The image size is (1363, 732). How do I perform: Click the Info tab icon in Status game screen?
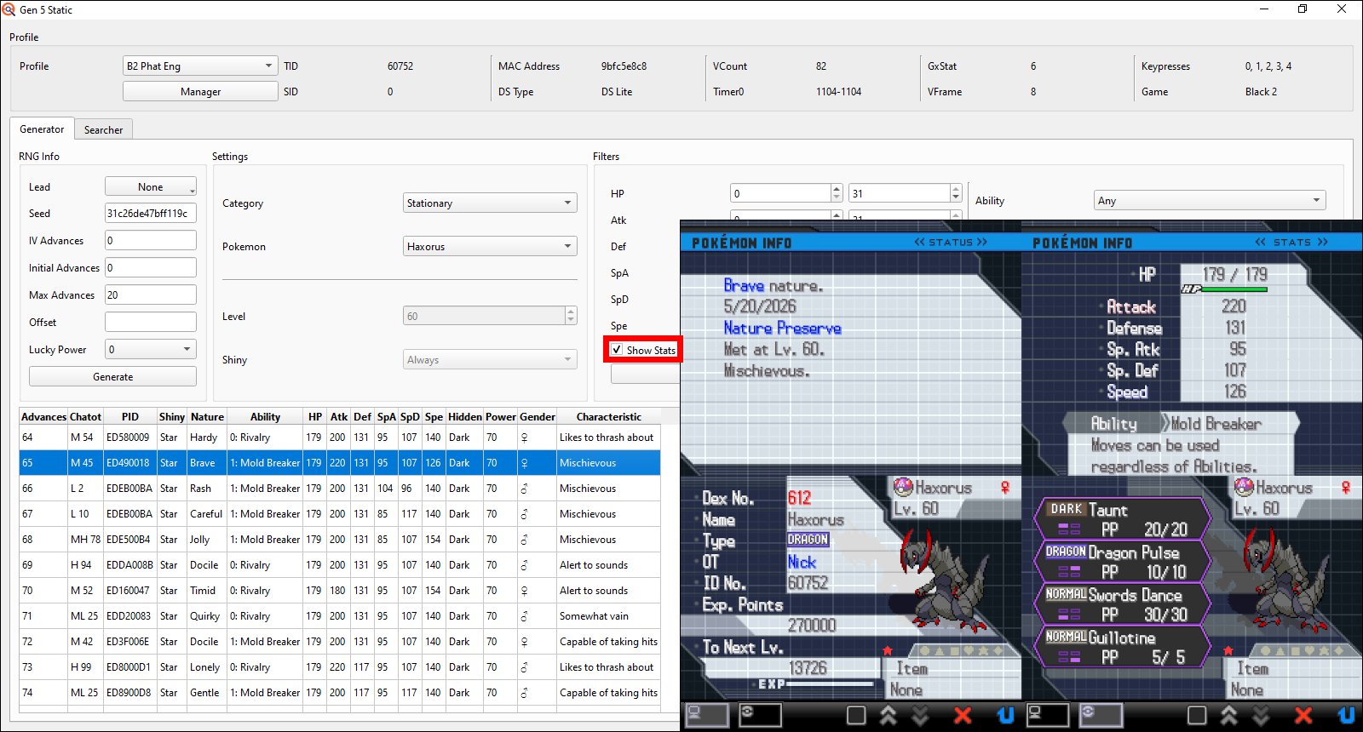[x=706, y=715]
